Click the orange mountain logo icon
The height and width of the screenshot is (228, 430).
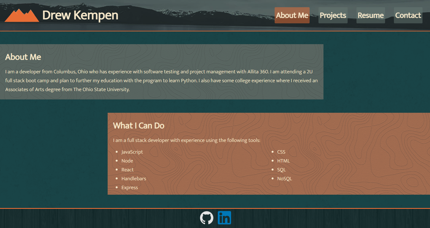[x=22, y=15]
